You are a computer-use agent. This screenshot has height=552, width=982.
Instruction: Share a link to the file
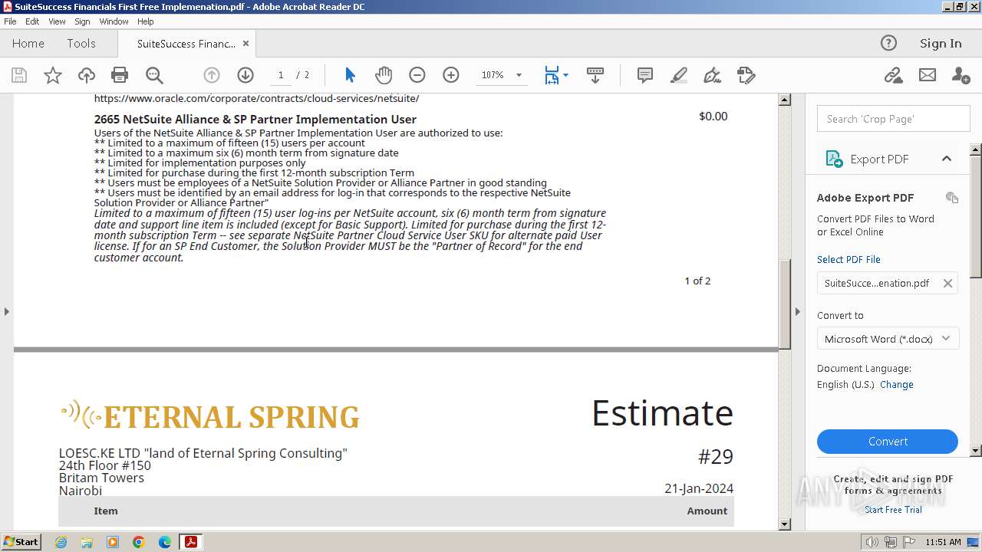coord(893,75)
